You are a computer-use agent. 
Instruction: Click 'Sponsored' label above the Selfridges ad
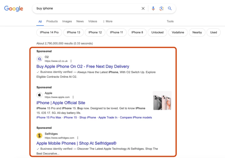(x=44, y=128)
